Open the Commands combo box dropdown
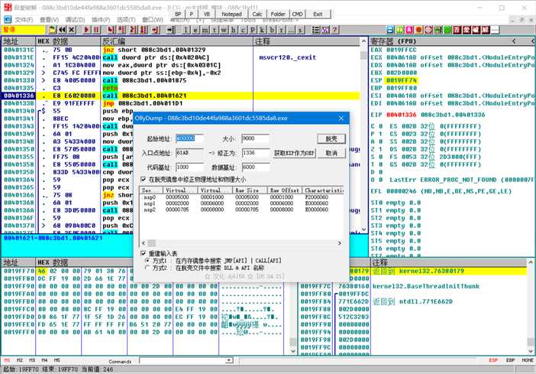The width and height of the screenshot is (536, 374). (x=230, y=360)
